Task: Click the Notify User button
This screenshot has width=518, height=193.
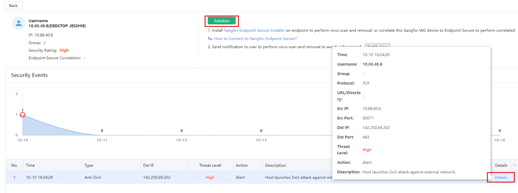Action: (377, 45)
